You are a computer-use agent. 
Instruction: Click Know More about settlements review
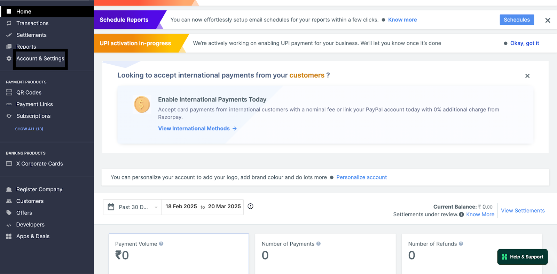point(480,215)
